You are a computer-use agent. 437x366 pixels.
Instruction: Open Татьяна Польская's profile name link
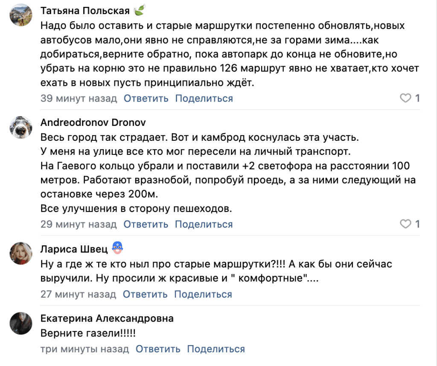click(85, 11)
